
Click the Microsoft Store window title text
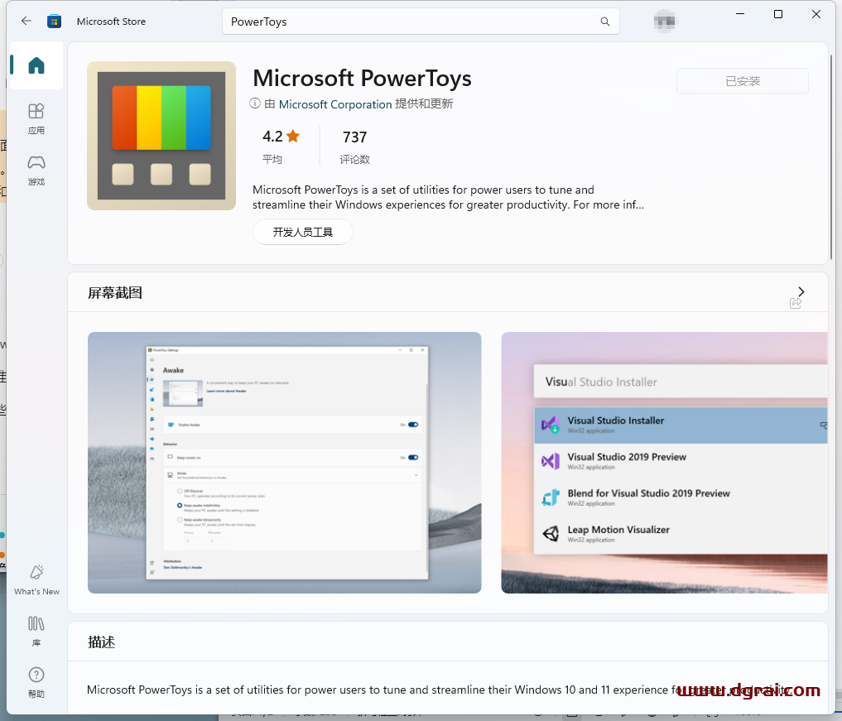[x=111, y=22]
